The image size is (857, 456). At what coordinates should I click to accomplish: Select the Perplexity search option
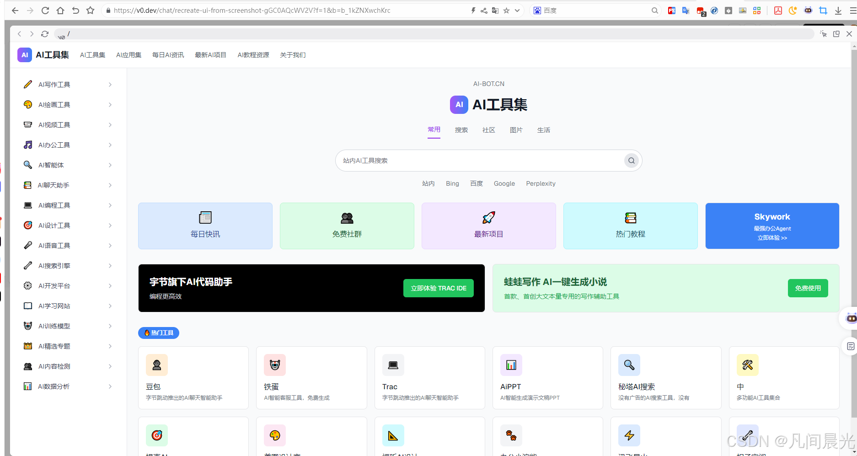pyautogui.click(x=541, y=183)
